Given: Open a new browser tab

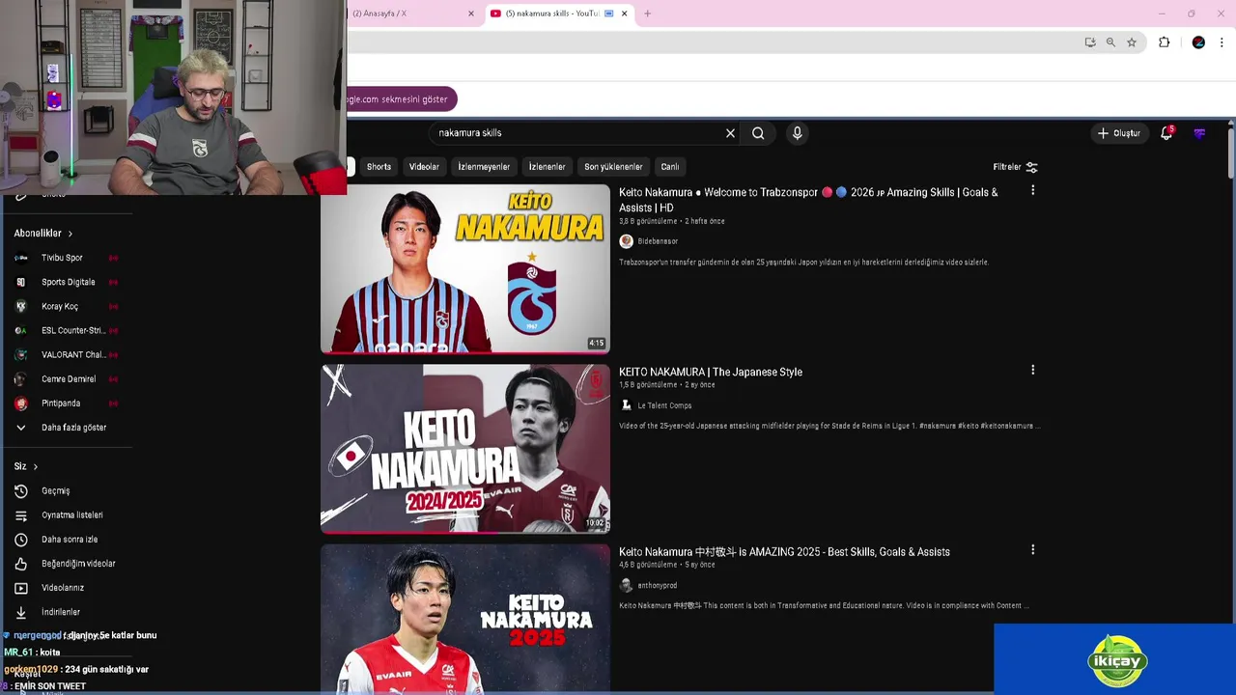Looking at the screenshot, I should coord(647,14).
